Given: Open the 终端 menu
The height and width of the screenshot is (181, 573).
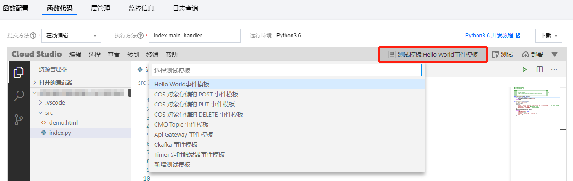Looking at the screenshot, I should point(152,54).
